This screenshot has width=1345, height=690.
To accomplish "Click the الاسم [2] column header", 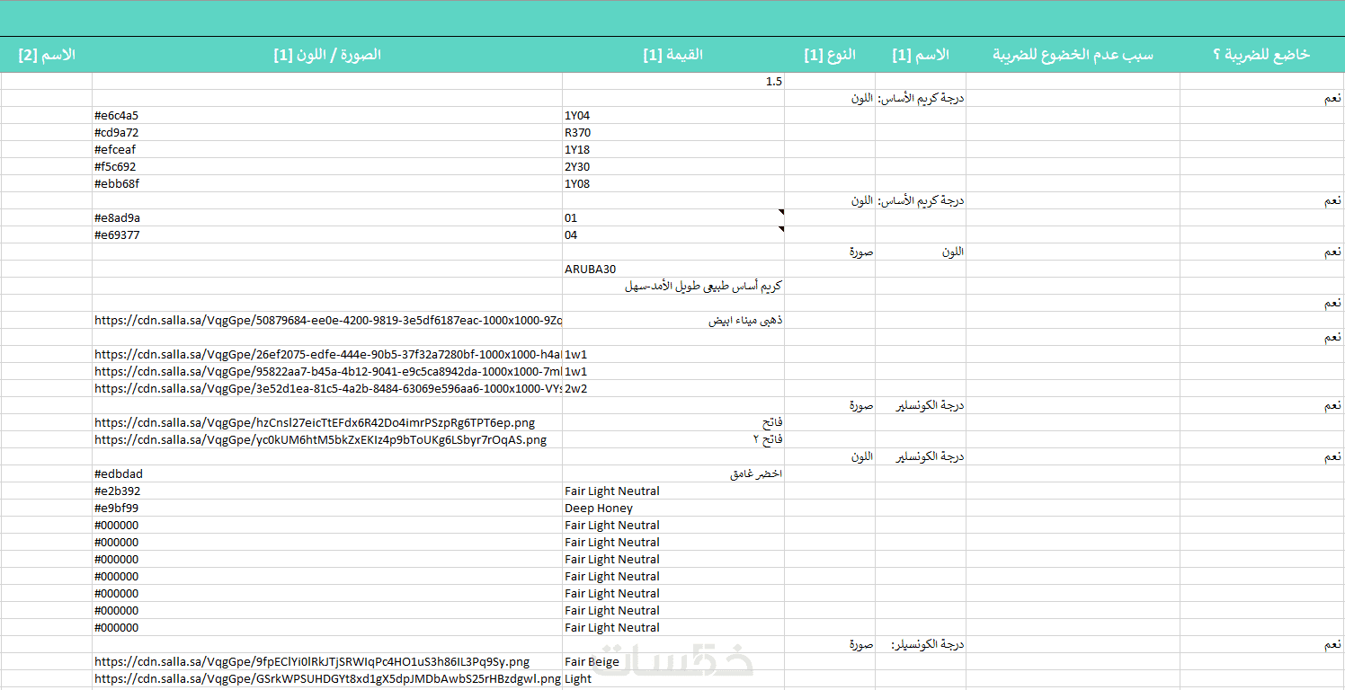I will pos(46,55).
